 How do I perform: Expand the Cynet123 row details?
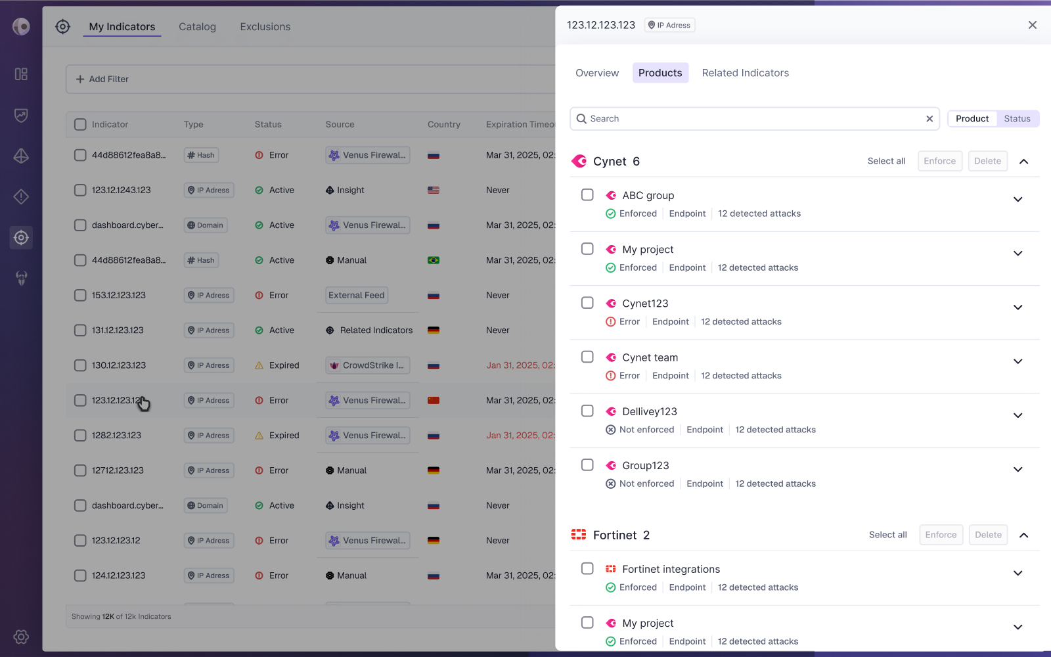pyautogui.click(x=1017, y=307)
